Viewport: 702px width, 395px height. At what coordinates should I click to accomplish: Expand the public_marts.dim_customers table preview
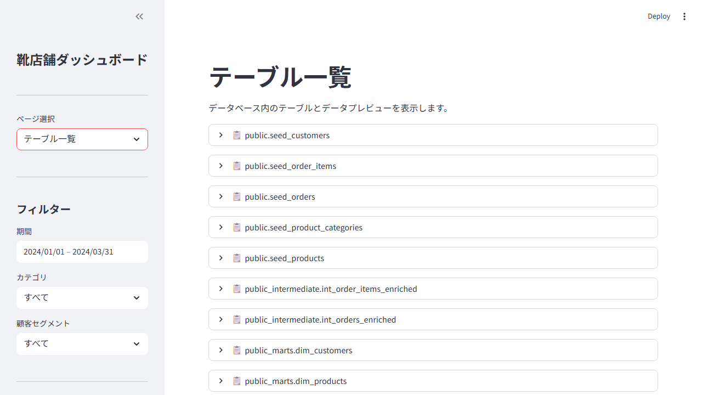(x=221, y=350)
